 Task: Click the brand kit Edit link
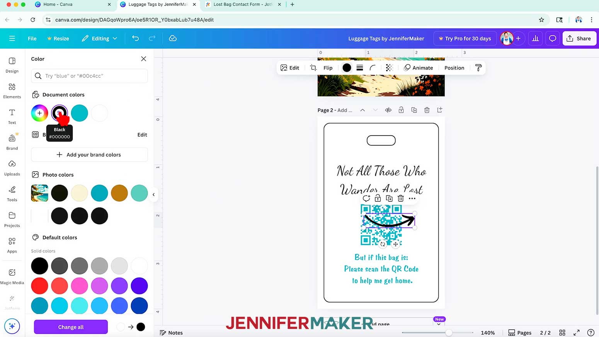click(142, 134)
